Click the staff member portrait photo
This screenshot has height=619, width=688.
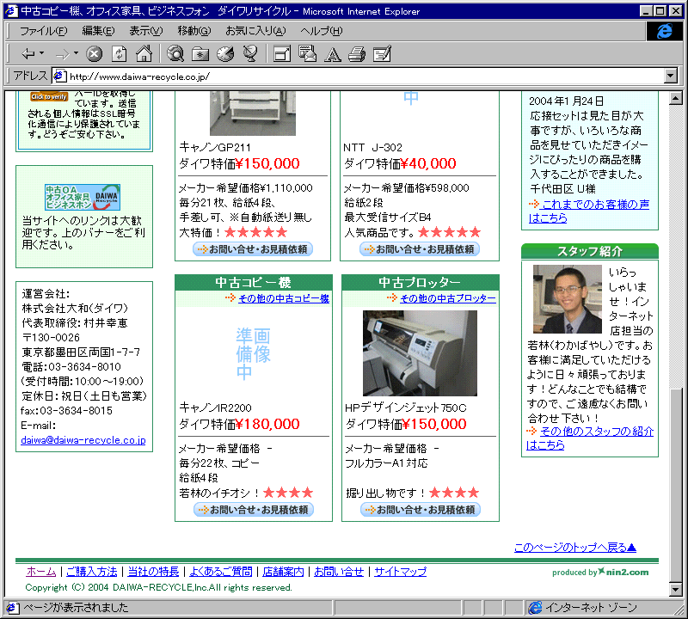point(568,299)
